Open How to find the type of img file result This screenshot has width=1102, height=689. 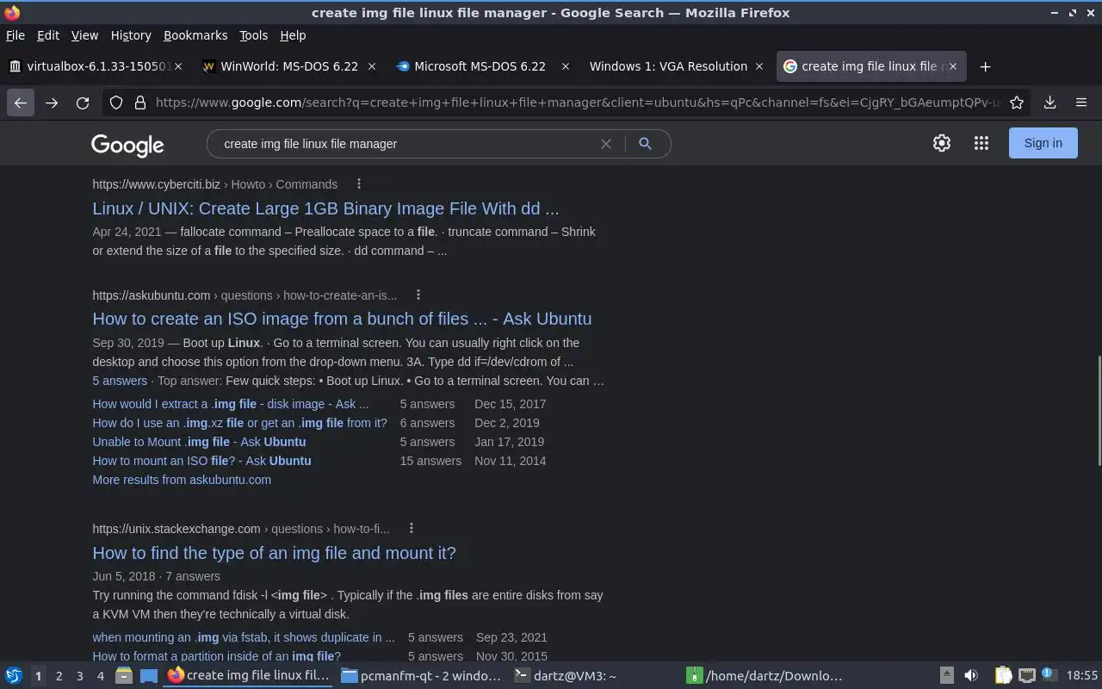[x=274, y=553]
